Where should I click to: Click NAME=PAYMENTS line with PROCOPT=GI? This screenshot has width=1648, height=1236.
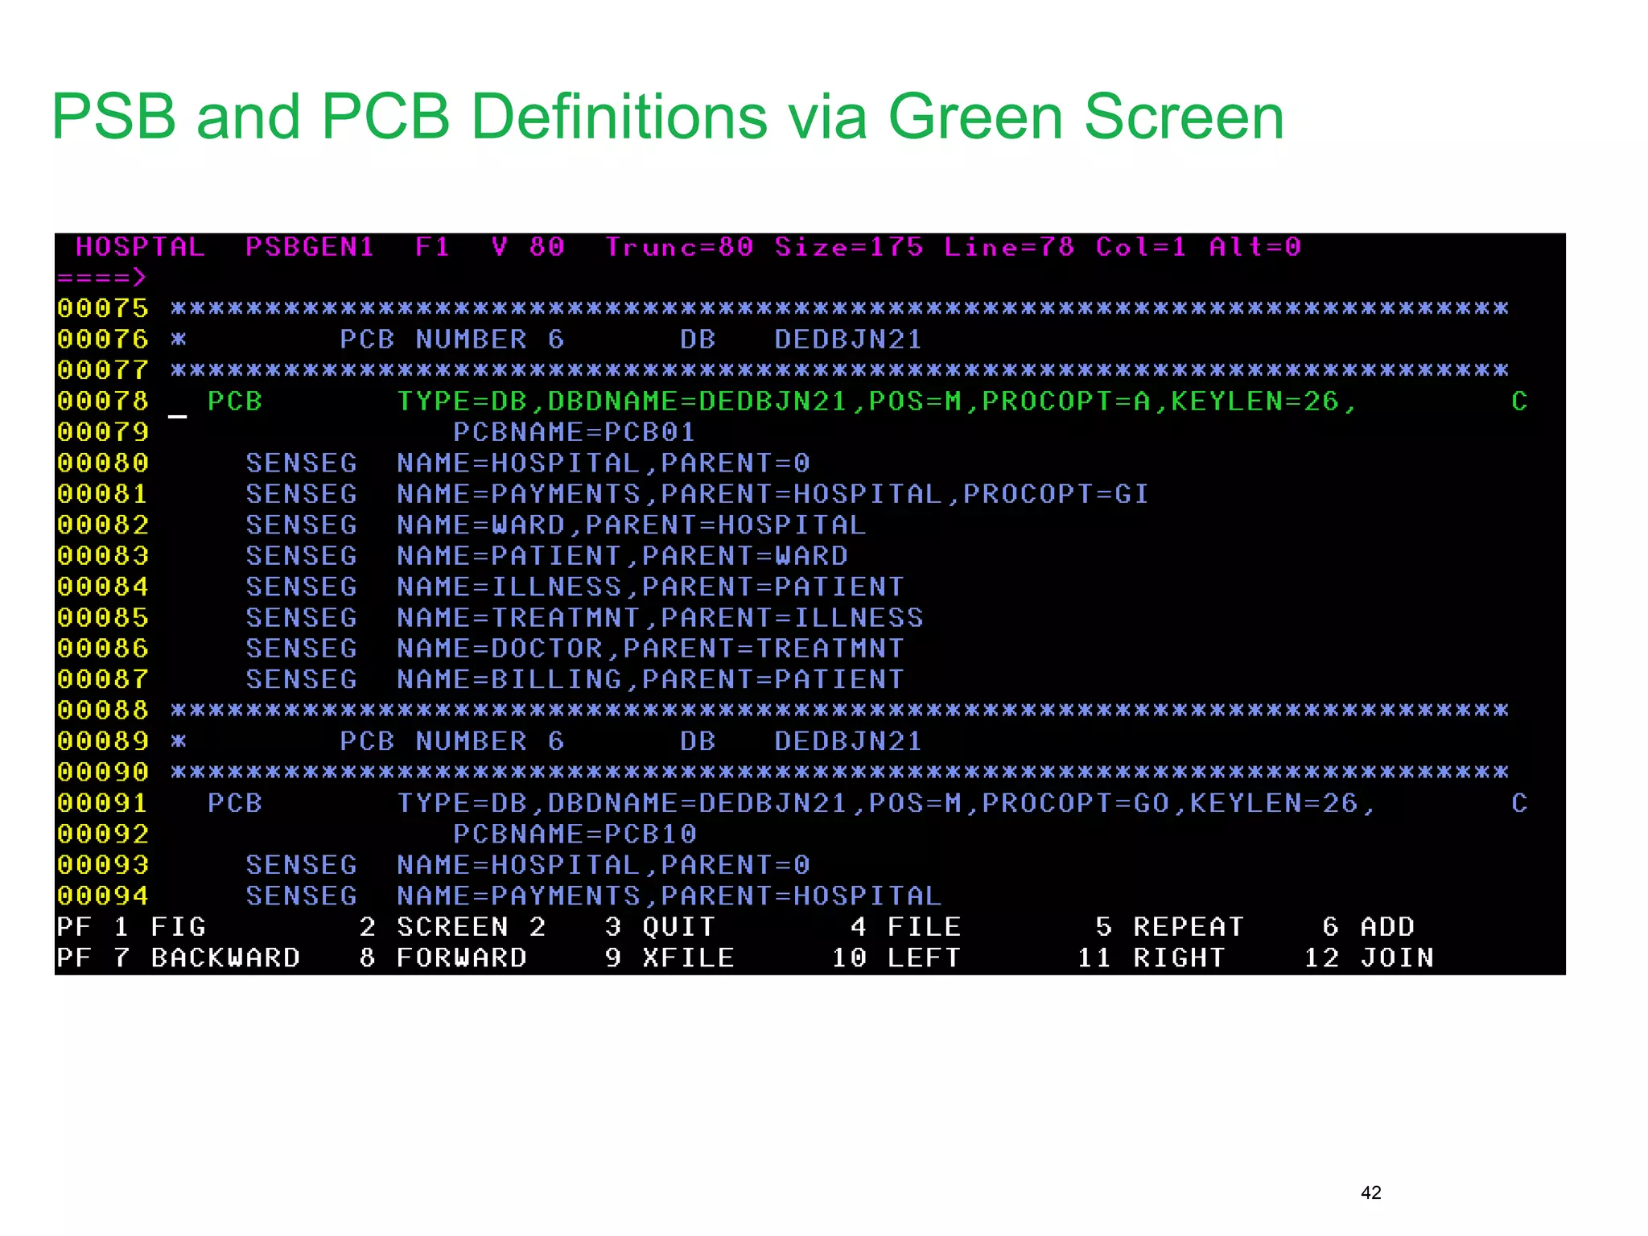click(773, 493)
